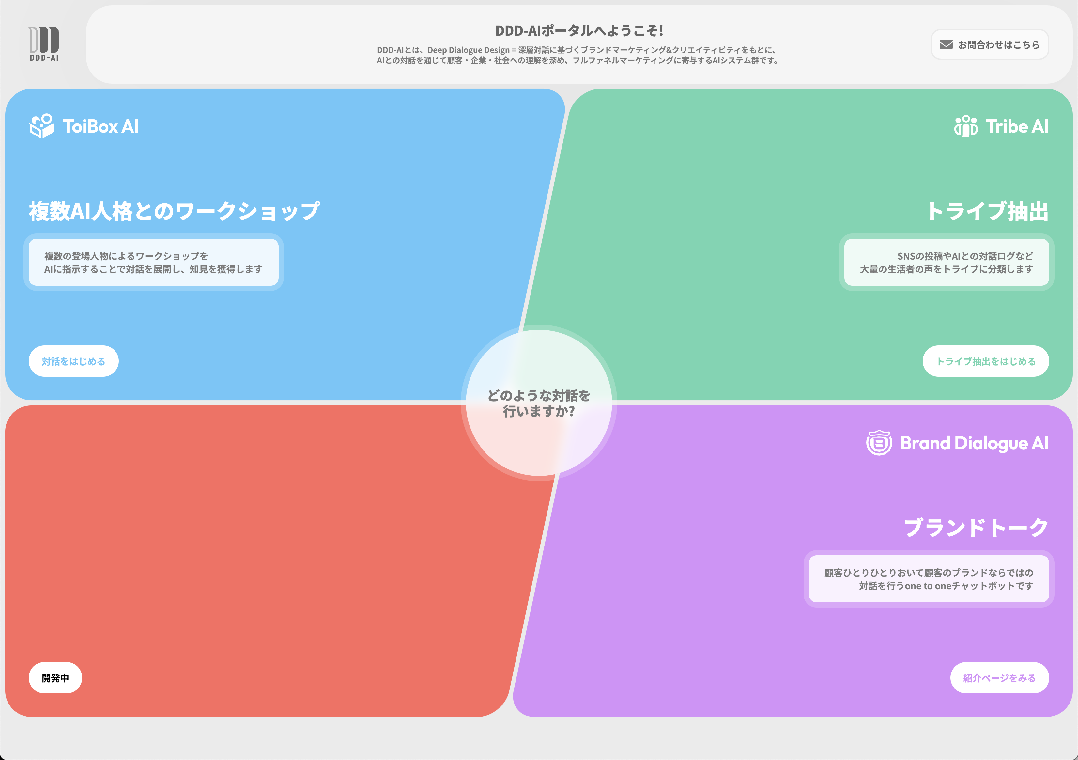Screen dimensions: 1078x760
Task: Select the ToiBox AI title text
Action: click(100, 126)
